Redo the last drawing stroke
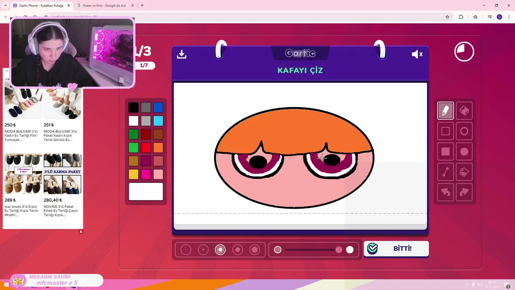Viewport: 515px width, 290px height. tap(464, 193)
